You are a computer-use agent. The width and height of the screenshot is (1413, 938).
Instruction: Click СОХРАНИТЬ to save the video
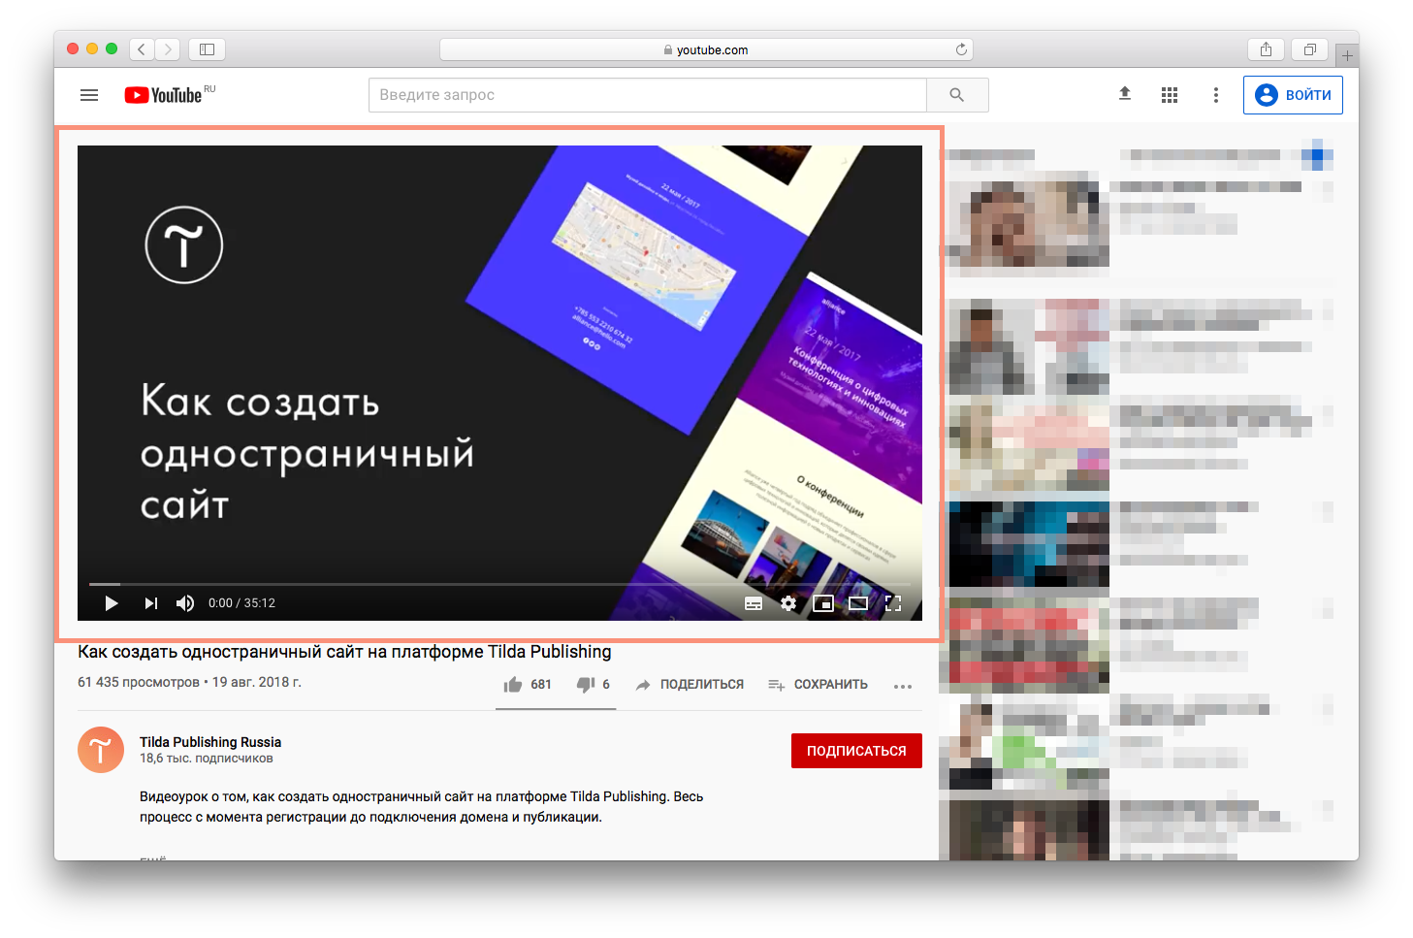(x=818, y=684)
